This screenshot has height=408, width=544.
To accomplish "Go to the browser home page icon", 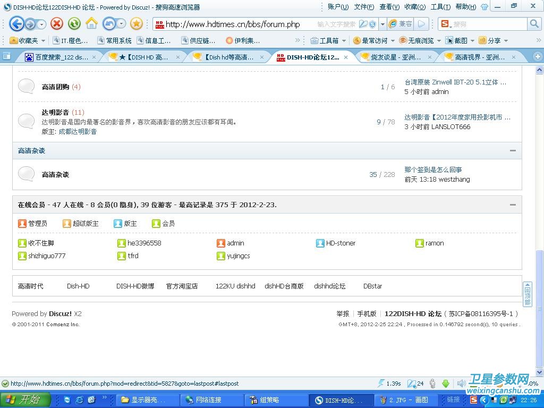I will click(91, 24).
